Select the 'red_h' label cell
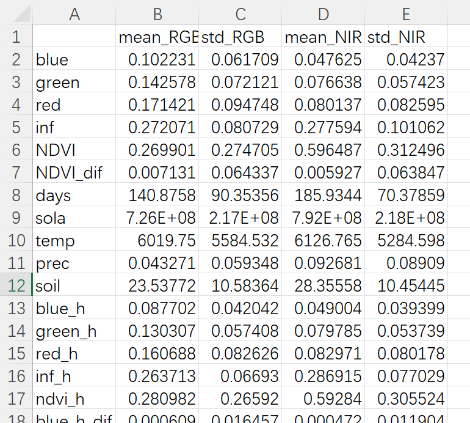Image resolution: width=470 pixels, height=423 pixels. click(x=74, y=353)
